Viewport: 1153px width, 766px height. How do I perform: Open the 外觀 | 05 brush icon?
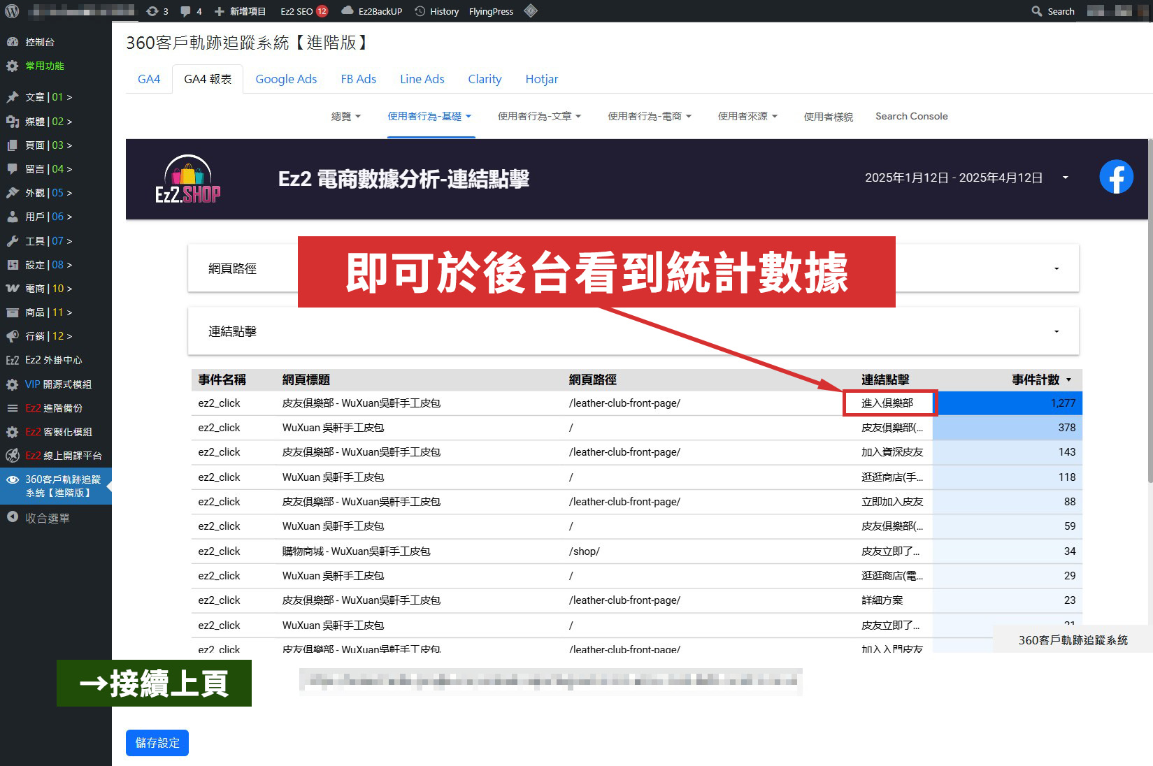click(x=13, y=193)
